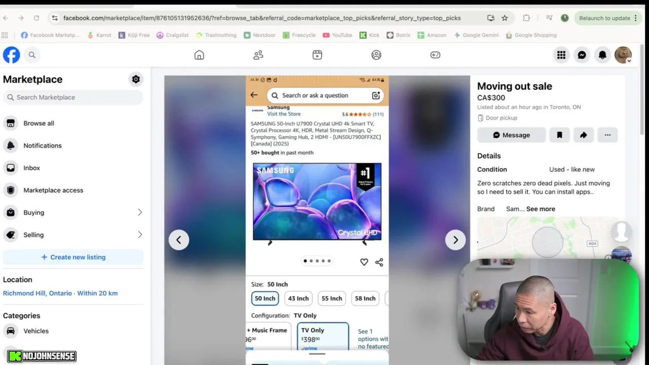649x365 pixels.
Task: Open the Facebook home logo
Action: (11, 55)
